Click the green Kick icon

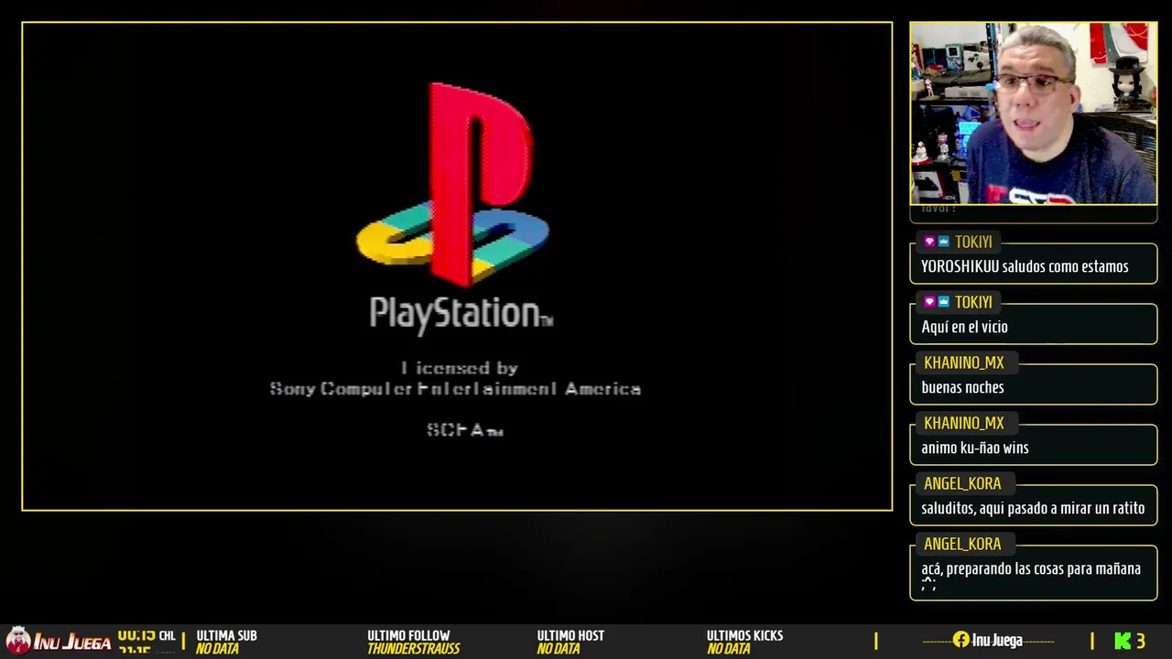(x=1123, y=641)
